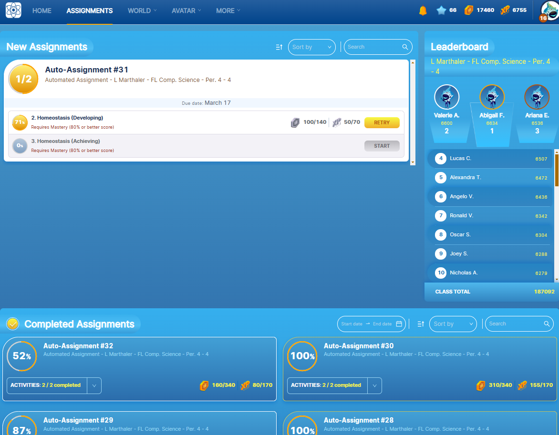This screenshot has width=559, height=435.
Task: Click the magnifier in the New Assignments search field
Action: (x=405, y=47)
